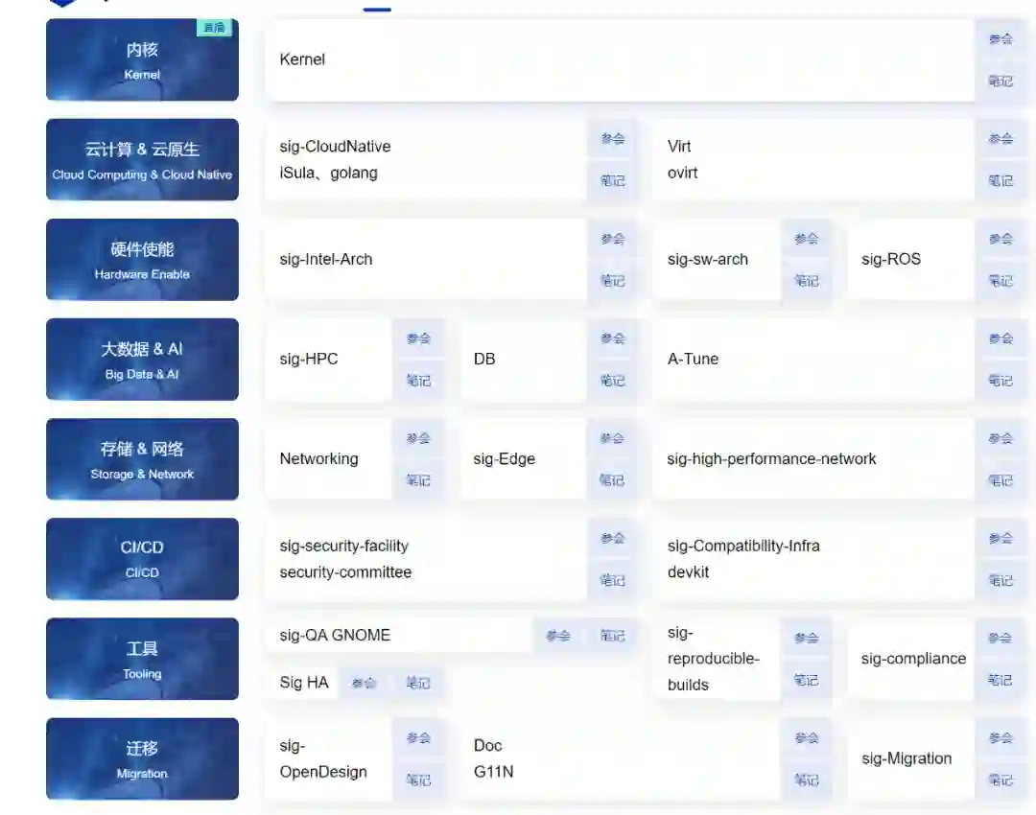
Task: Open 笔记 for Doc G11N
Action: coord(806,780)
